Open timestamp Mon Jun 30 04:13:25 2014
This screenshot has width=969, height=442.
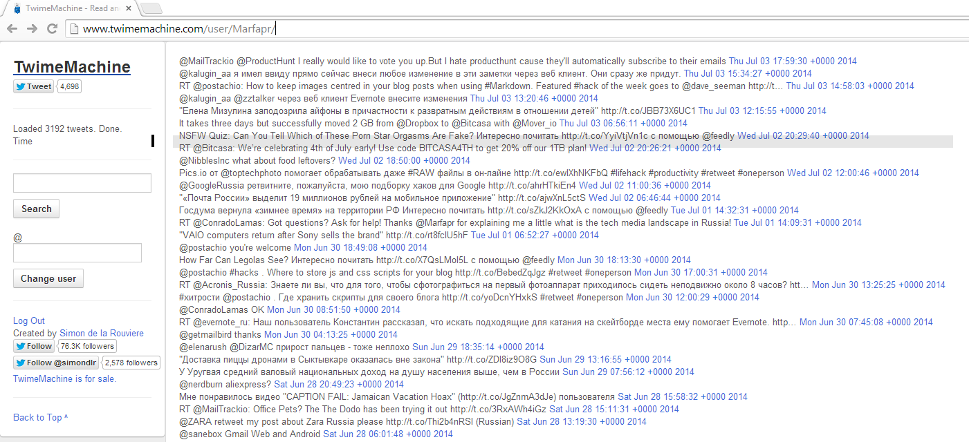coord(331,334)
